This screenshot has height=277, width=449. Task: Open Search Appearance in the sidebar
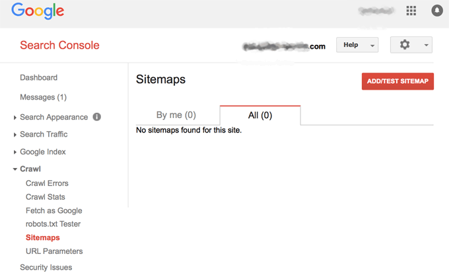pyautogui.click(x=54, y=117)
